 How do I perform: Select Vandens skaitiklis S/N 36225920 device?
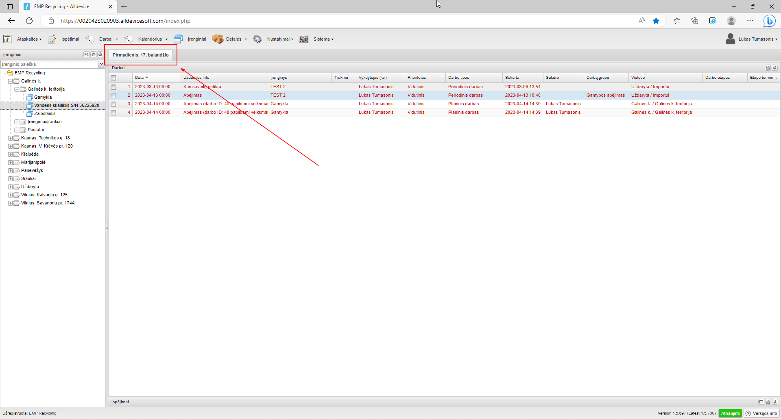67,106
